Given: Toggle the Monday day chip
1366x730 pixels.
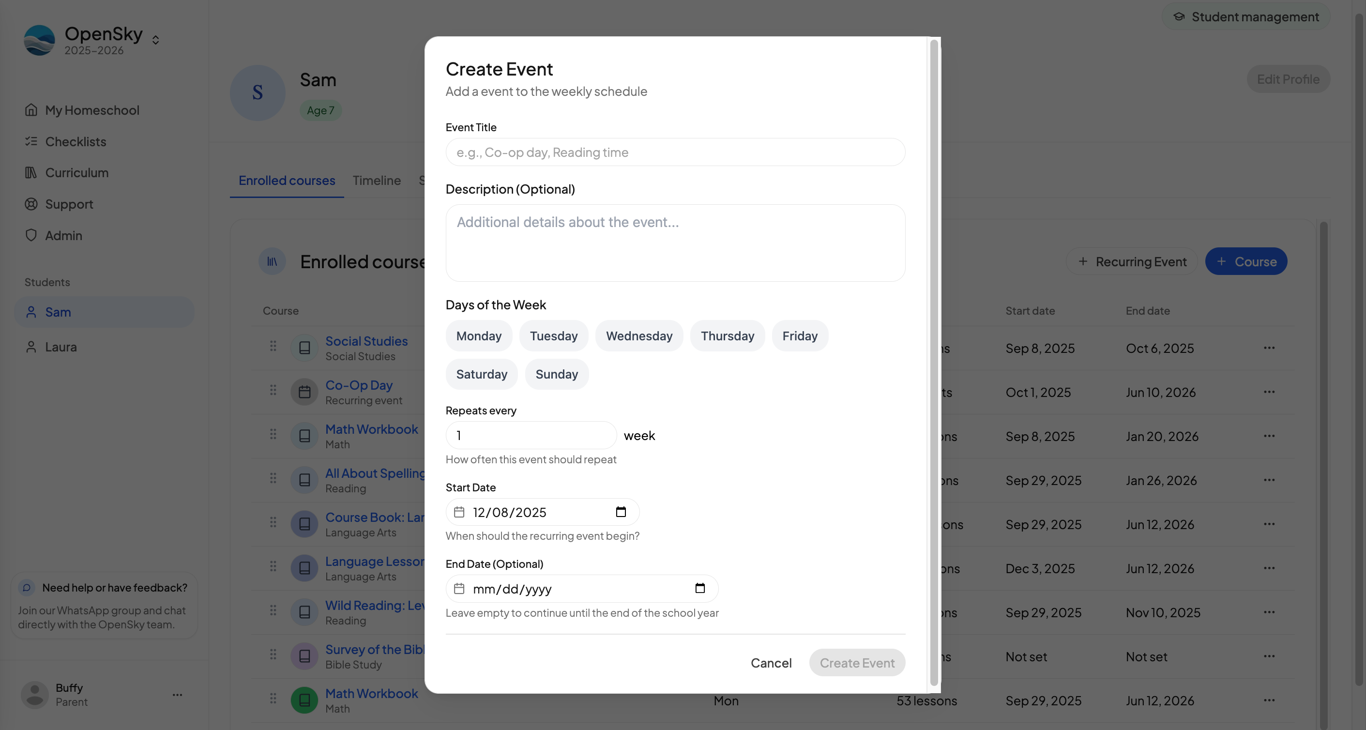Looking at the screenshot, I should (x=478, y=335).
